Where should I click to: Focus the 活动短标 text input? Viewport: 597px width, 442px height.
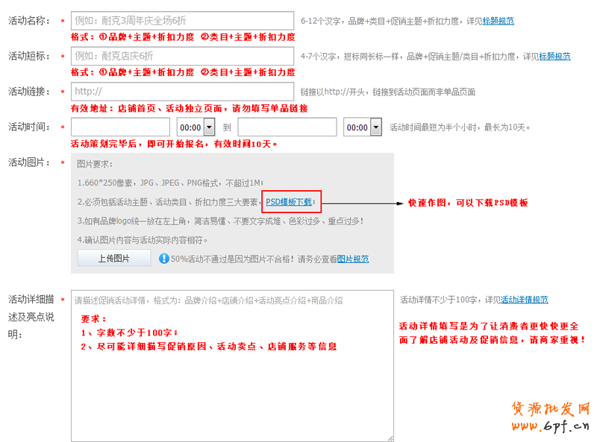tap(182, 56)
